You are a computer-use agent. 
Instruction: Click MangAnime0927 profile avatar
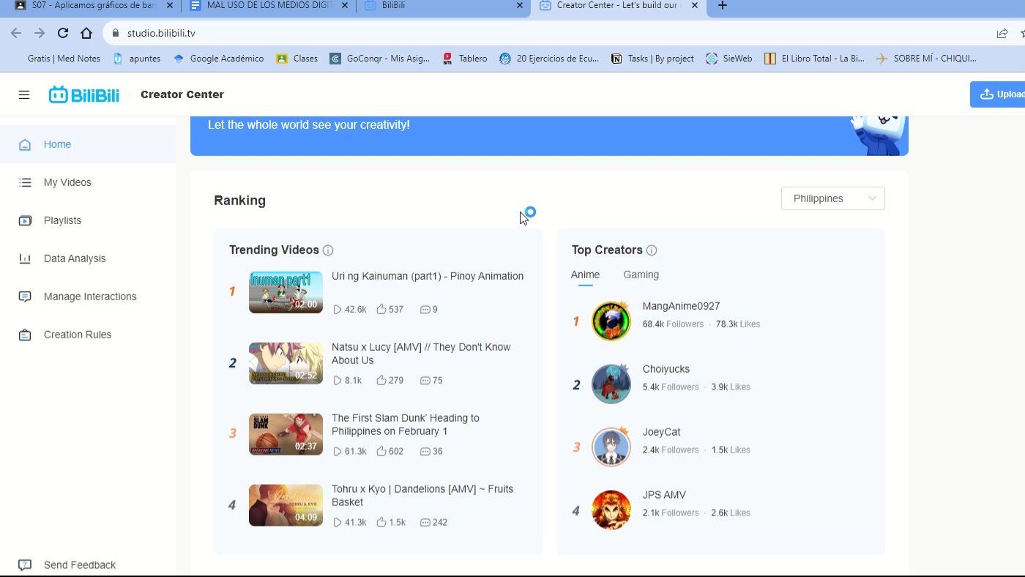coord(611,321)
